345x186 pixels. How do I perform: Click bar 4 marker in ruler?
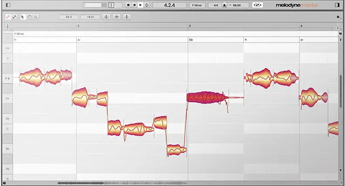(x=301, y=26)
